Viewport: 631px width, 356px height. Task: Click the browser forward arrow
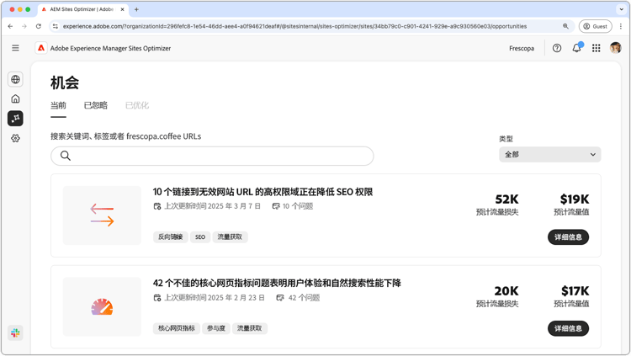[24, 26]
